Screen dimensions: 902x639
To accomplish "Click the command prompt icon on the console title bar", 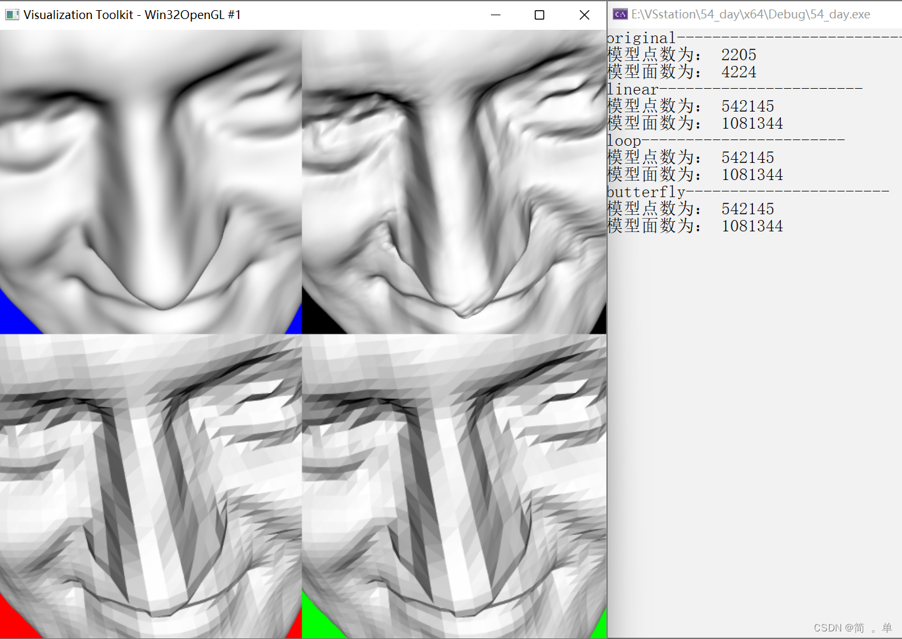I will tap(620, 13).
